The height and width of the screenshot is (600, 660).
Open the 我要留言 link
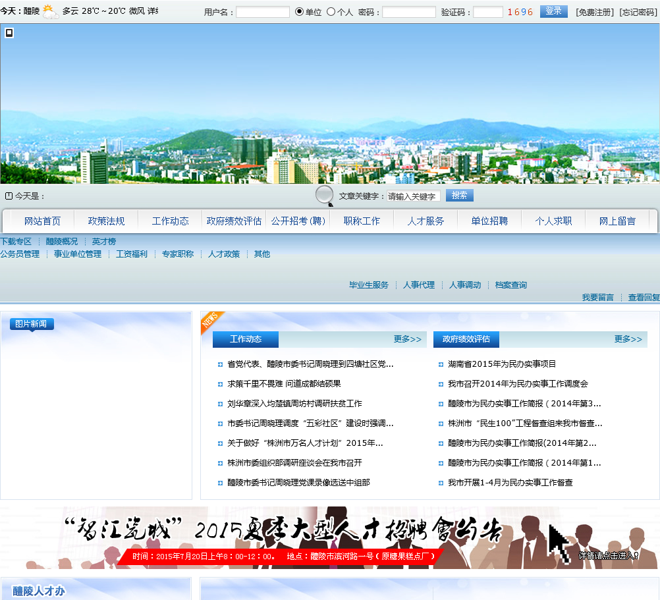597,298
